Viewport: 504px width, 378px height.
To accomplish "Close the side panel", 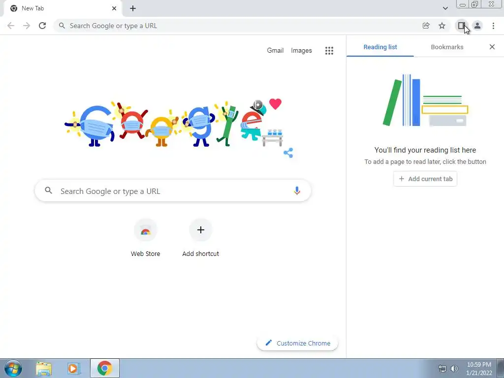I will tap(492, 47).
